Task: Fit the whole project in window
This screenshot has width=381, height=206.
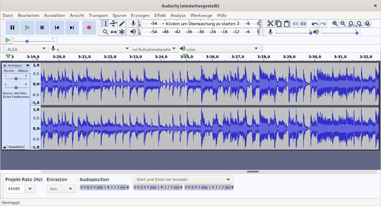Action: [x=359, y=24]
